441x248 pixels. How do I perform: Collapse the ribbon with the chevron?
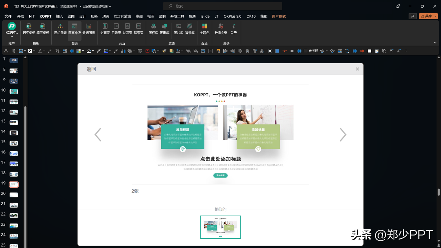point(435,43)
